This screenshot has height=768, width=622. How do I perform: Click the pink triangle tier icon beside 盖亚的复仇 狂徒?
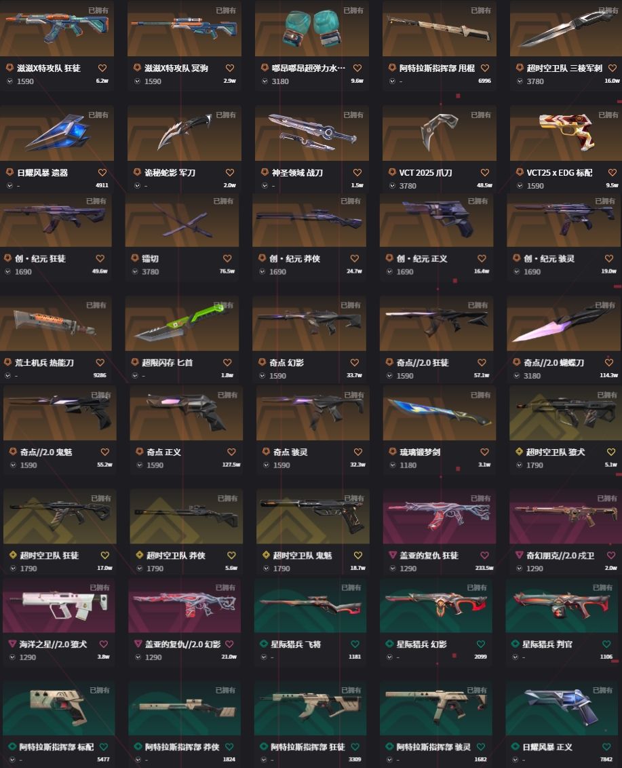point(392,555)
